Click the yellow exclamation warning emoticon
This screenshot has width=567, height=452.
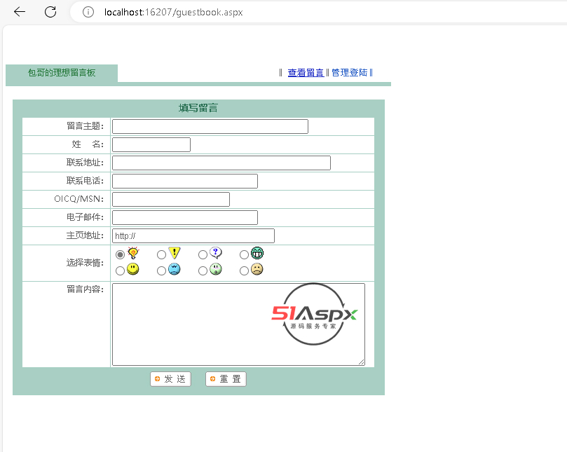click(x=175, y=253)
